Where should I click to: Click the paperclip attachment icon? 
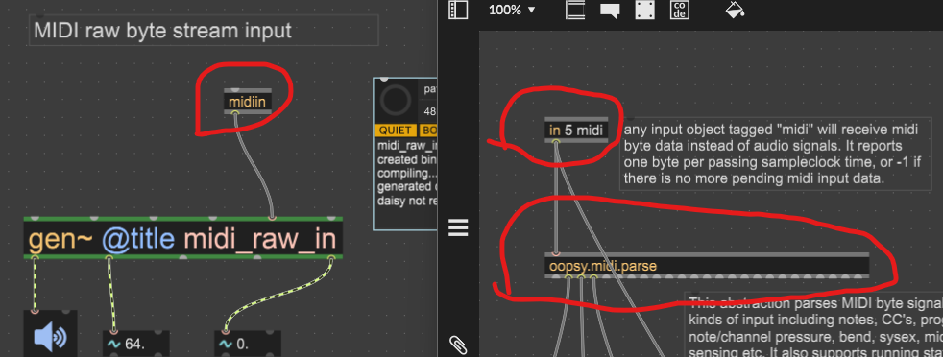coord(458,345)
